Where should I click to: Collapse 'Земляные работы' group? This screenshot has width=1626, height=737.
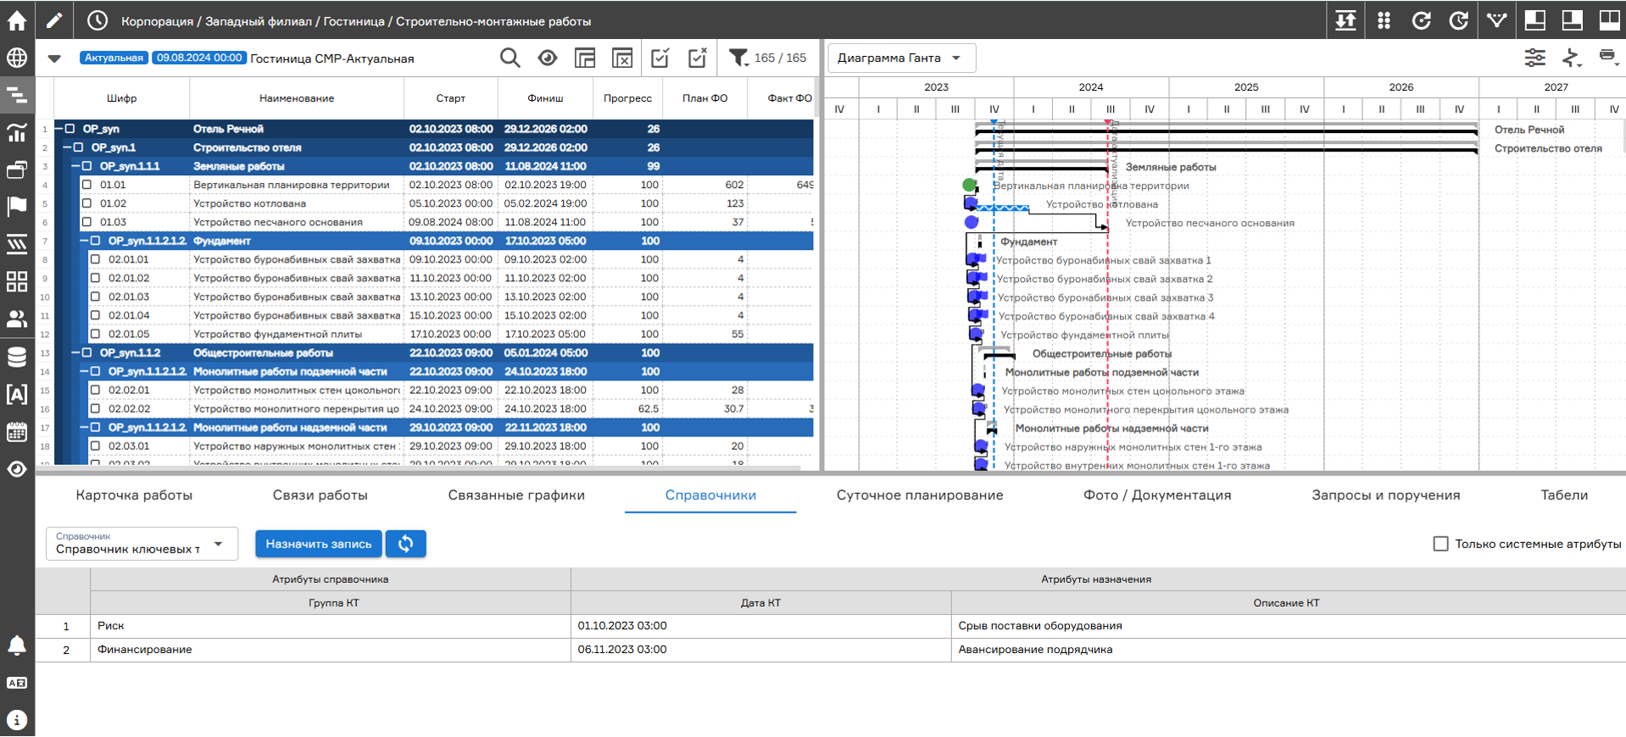tap(76, 166)
